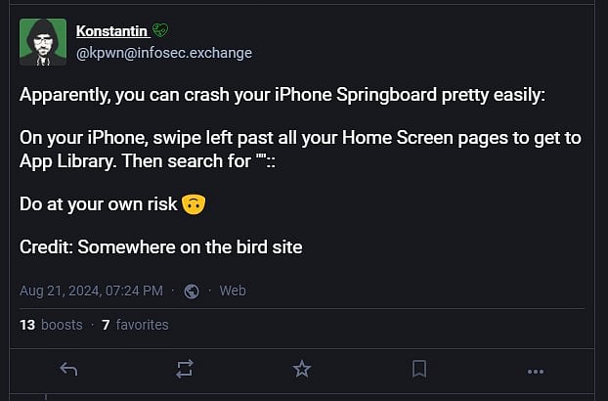View the 13 boosts list

click(51, 325)
